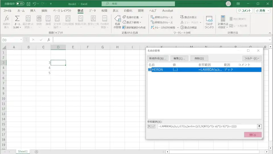Click Error Checking (エラーチェック)
The image size is (273, 154).
coord(189,22)
